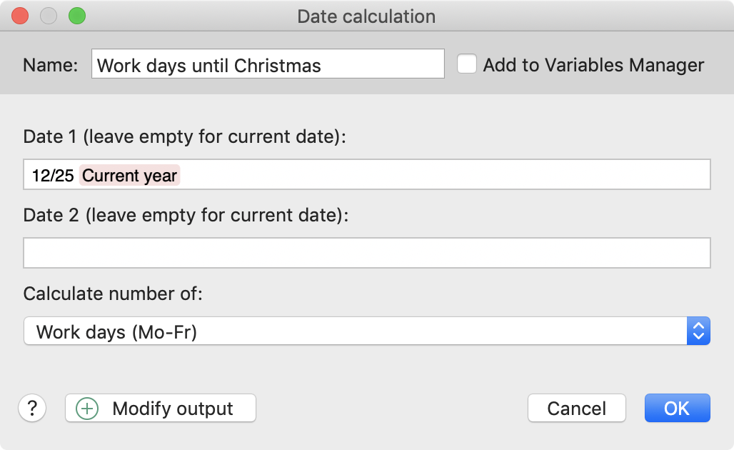
Task: Click inside the empty Date 2 field
Action: pyautogui.click(x=367, y=253)
